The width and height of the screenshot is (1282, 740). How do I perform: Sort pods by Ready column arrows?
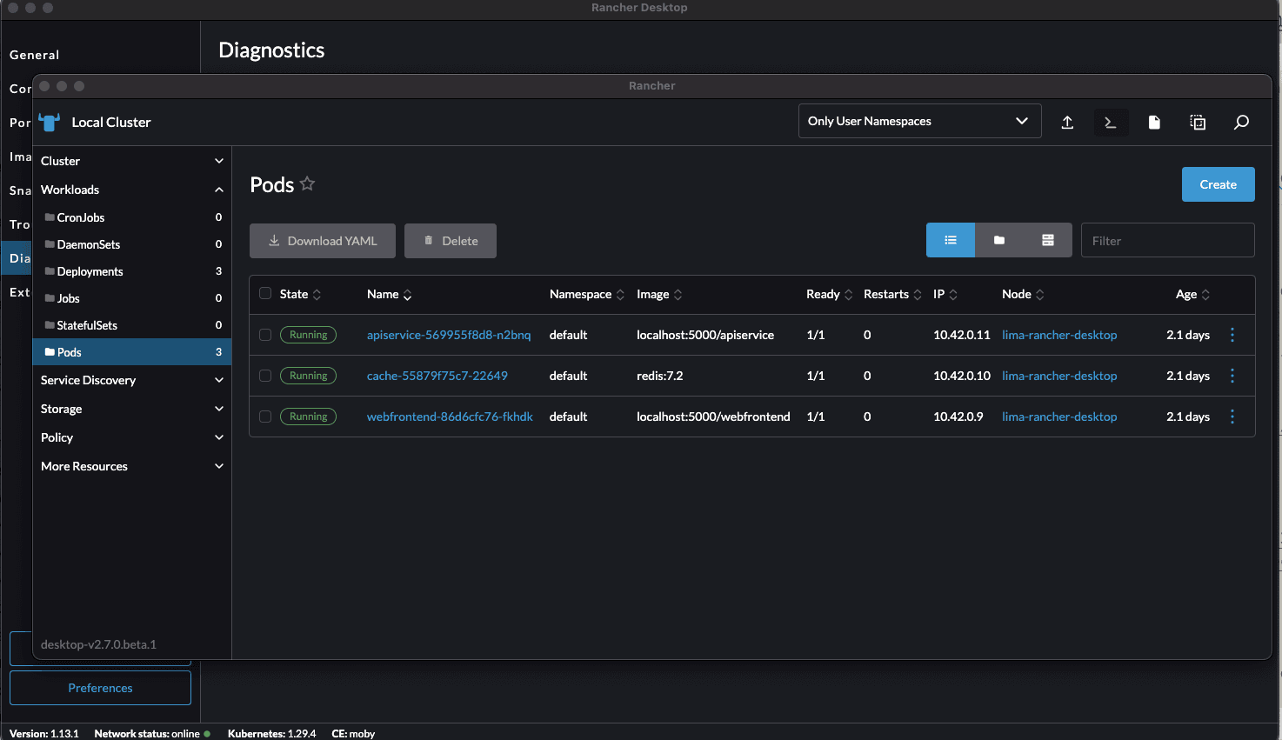(x=849, y=295)
